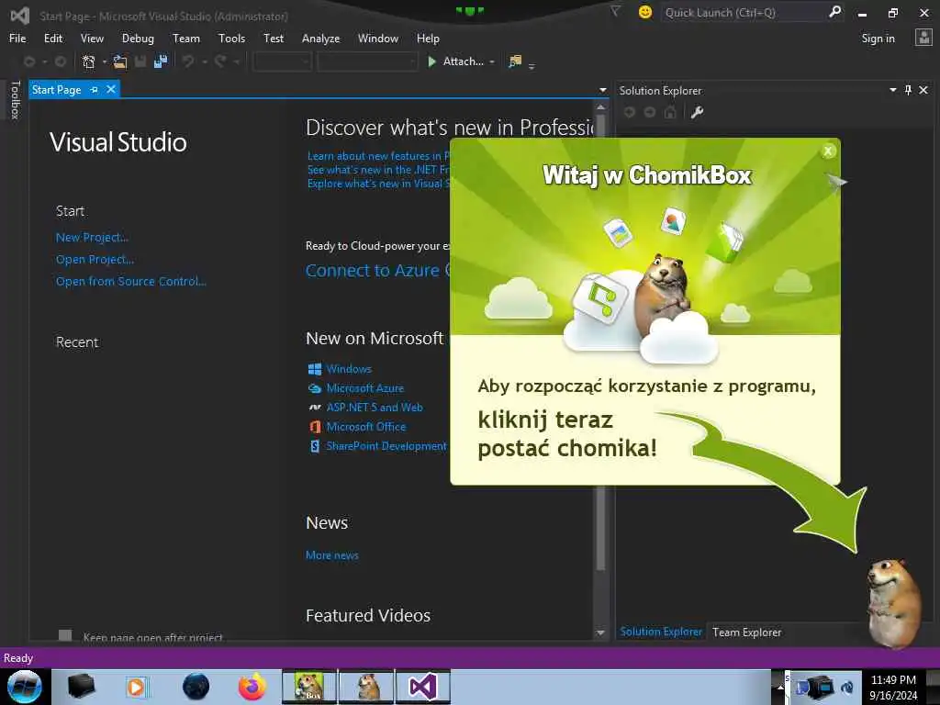Open the collapsed Toolbox side tab
The image size is (940, 705).
pyautogui.click(x=15, y=99)
